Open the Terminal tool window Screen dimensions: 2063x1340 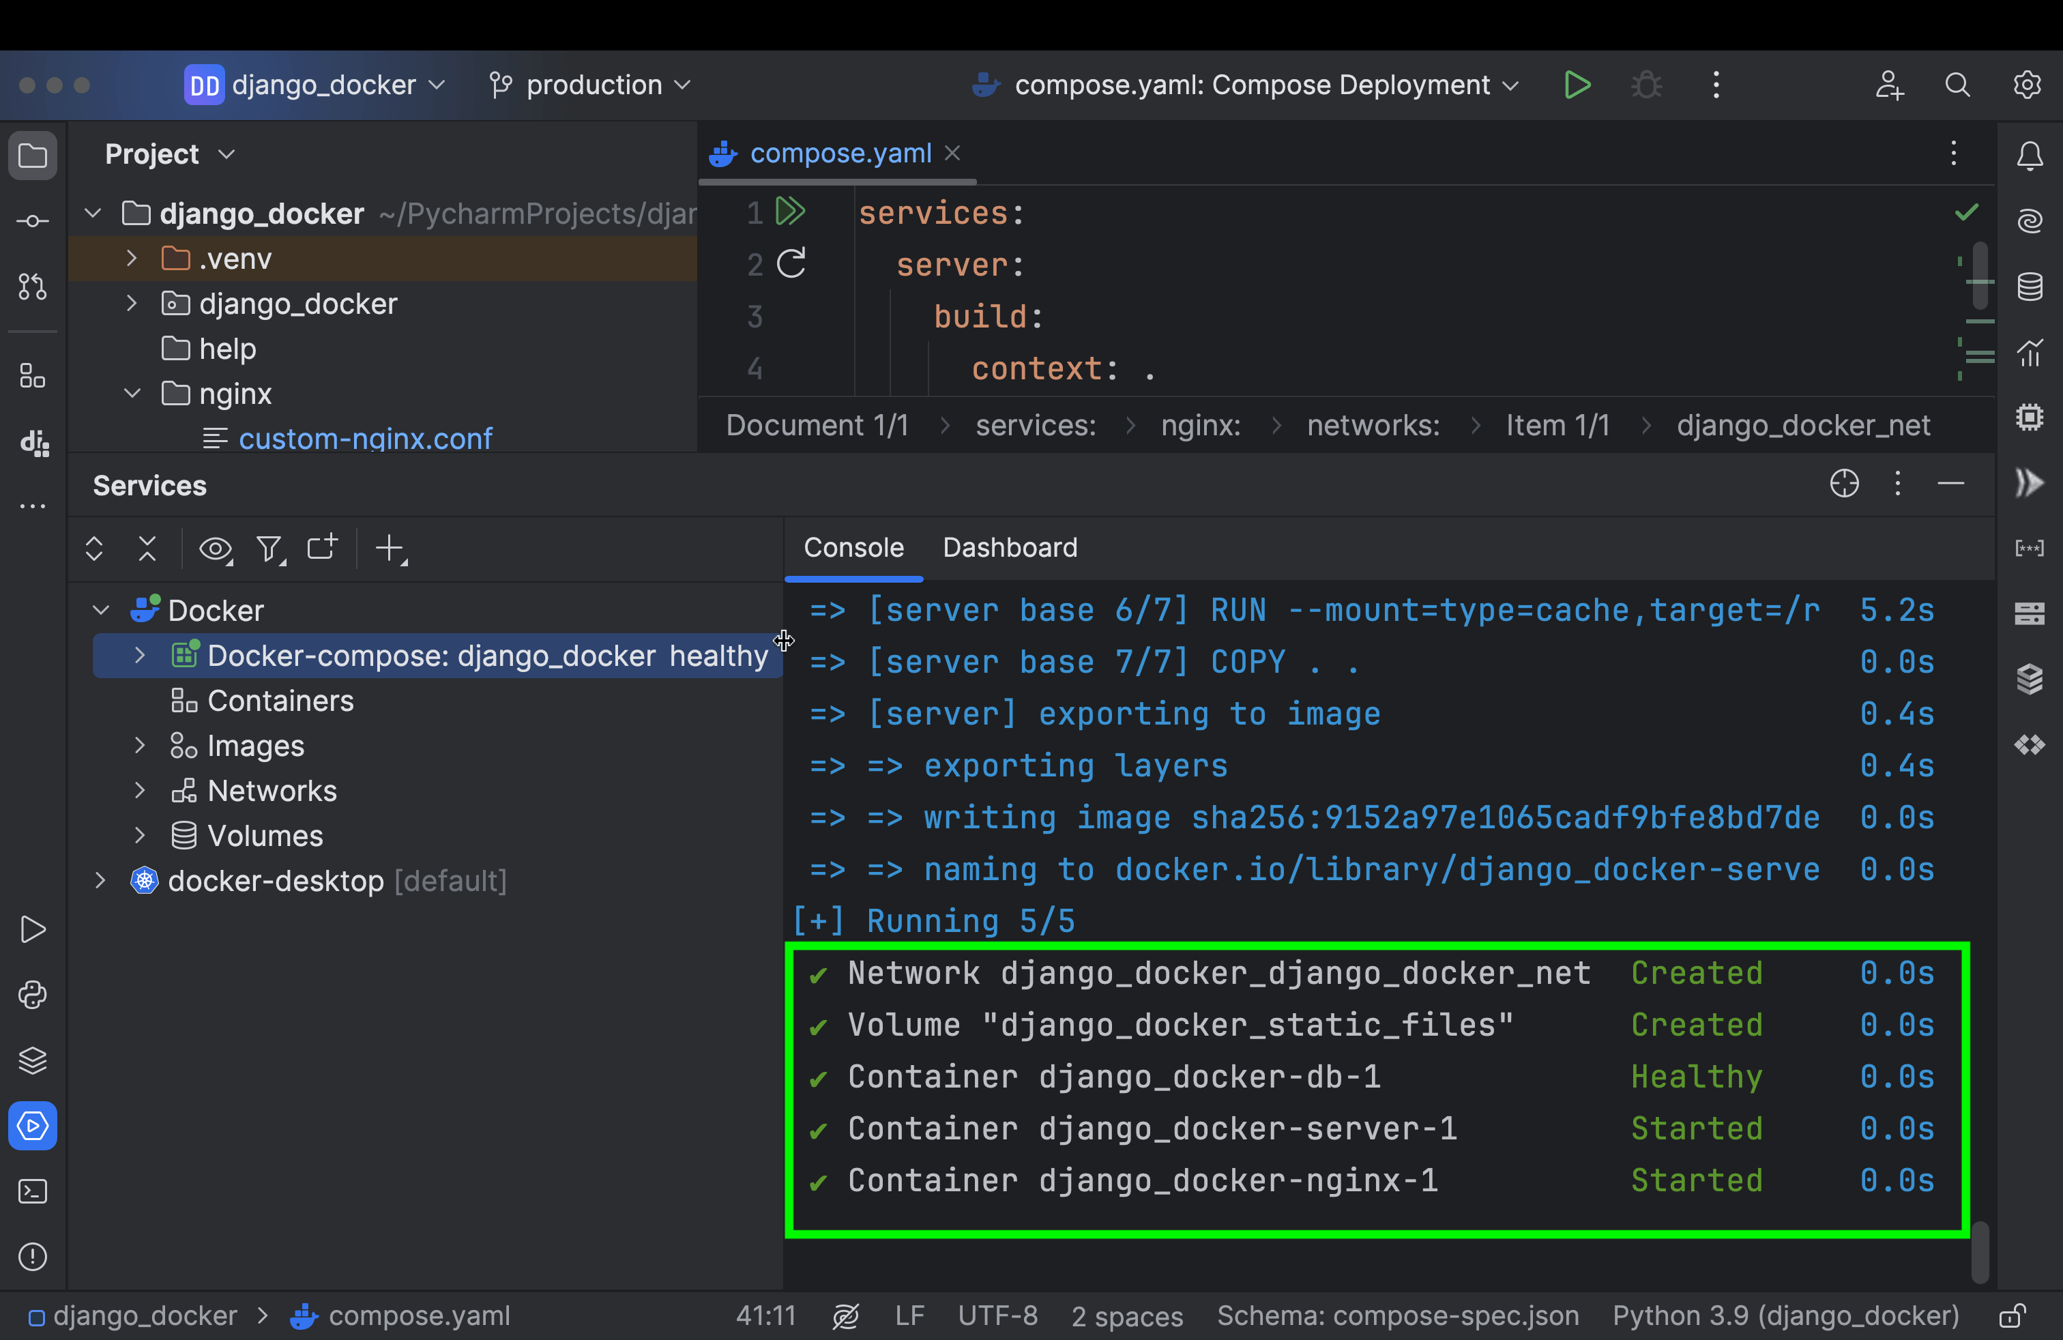tap(32, 1191)
